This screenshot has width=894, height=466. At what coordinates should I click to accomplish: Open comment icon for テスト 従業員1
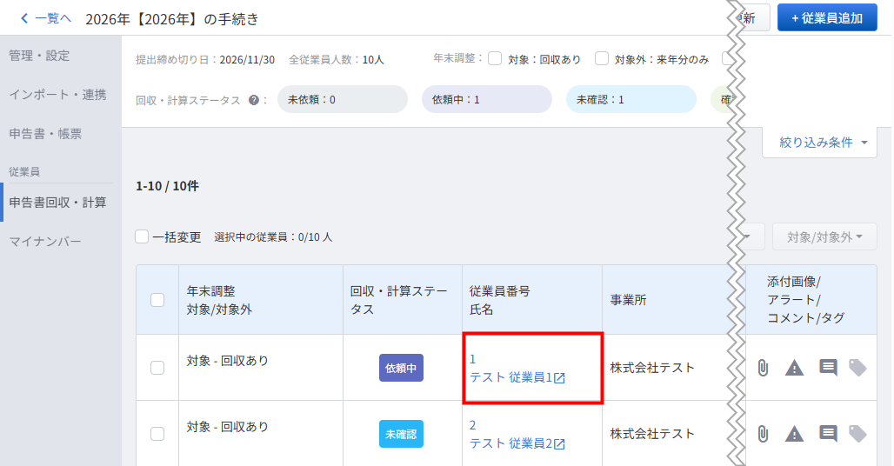828,368
